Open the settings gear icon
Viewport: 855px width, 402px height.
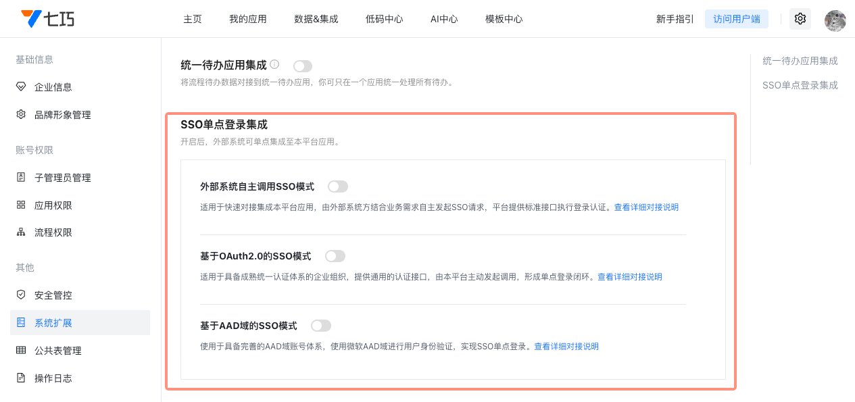800,19
